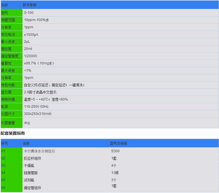219x193 pixels.
Task: Click the 干燥瓶 row in accessories table
Action: tap(29, 166)
